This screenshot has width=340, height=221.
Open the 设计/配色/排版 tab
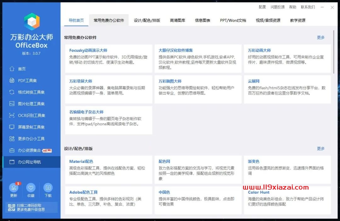pyautogui.click(x=147, y=20)
